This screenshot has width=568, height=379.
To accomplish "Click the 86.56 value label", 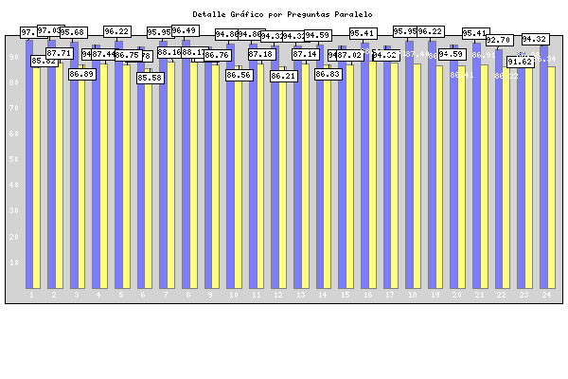I will pyautogui.click(x=240, y=75).
